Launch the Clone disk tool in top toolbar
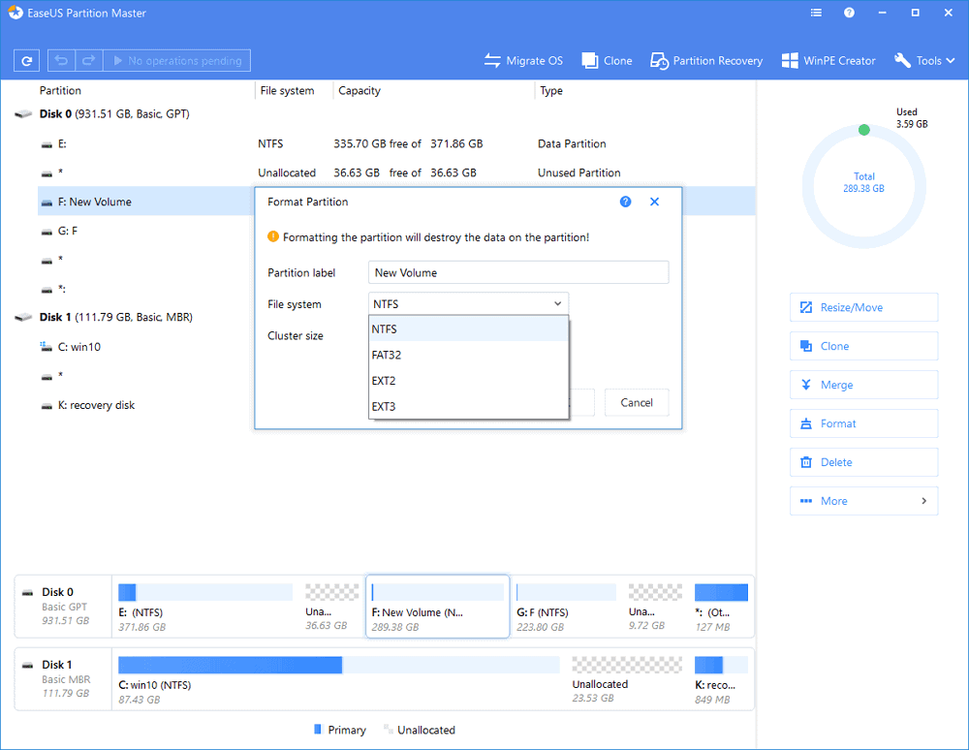Viewport: 969px width, 750px height. [607, 60]
